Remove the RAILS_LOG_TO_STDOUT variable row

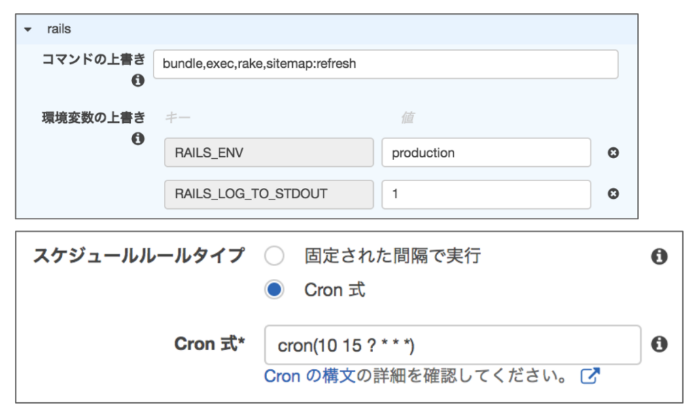pyautogui.click(x=613, y=194)
